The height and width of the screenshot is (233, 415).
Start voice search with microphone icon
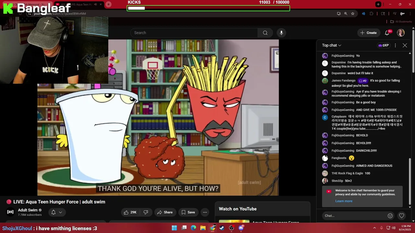(281, 33)
